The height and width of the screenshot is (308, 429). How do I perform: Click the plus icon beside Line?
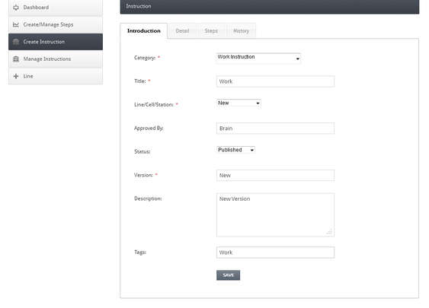16,76
